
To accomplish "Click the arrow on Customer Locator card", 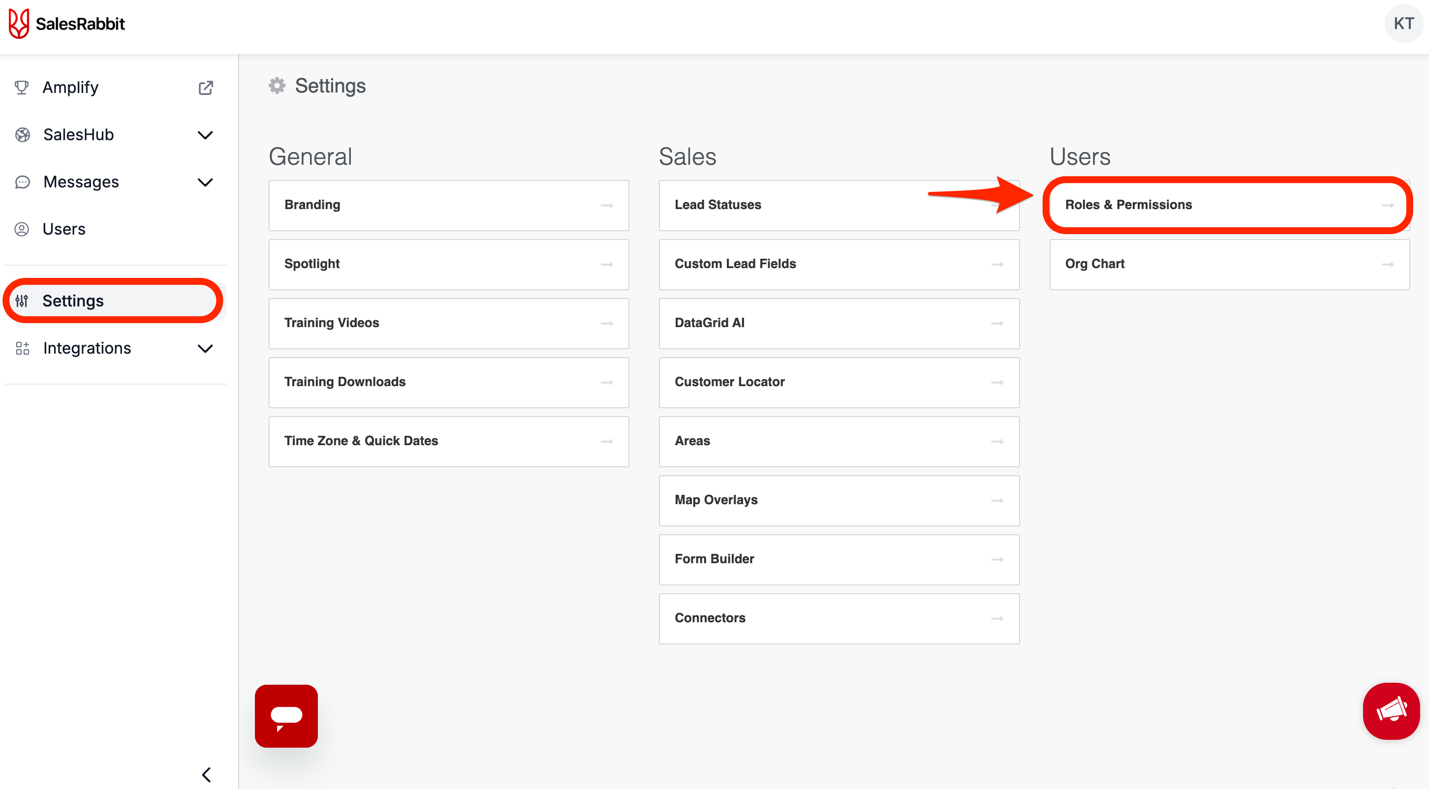I will tap(997, 383).
